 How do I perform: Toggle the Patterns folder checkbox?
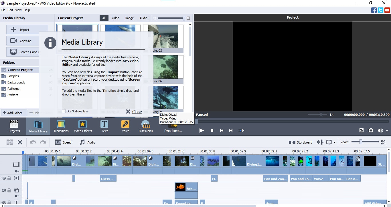click(x=4, y=89)
